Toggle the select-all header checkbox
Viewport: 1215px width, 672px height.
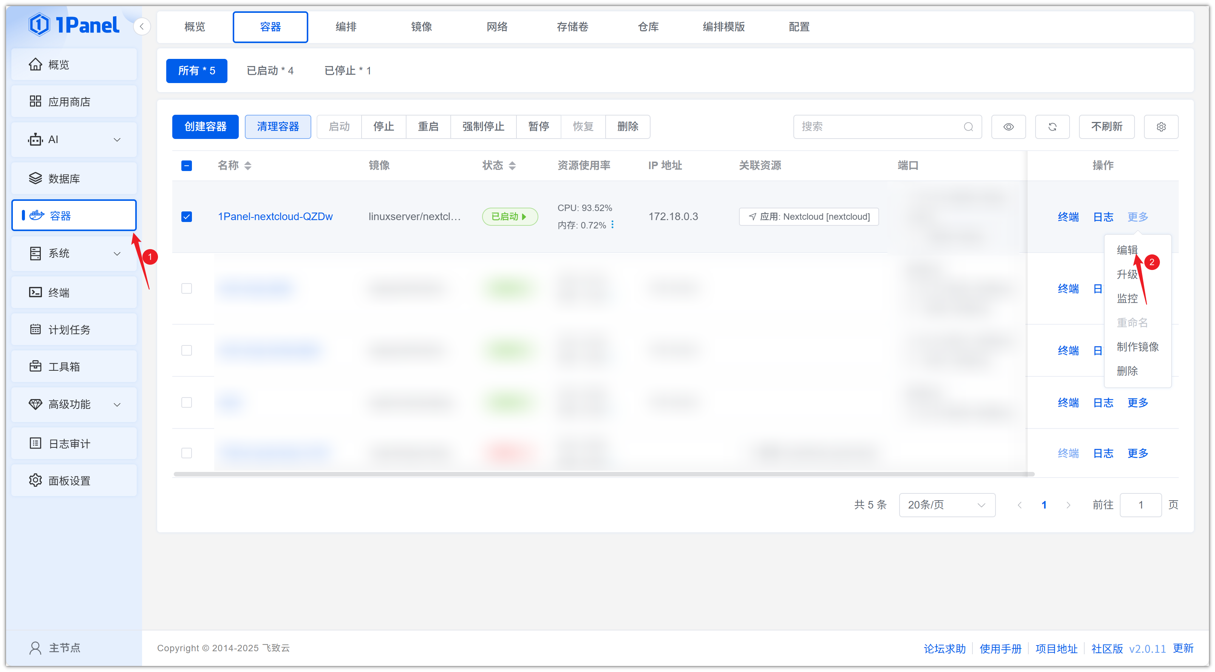point(186,165)
